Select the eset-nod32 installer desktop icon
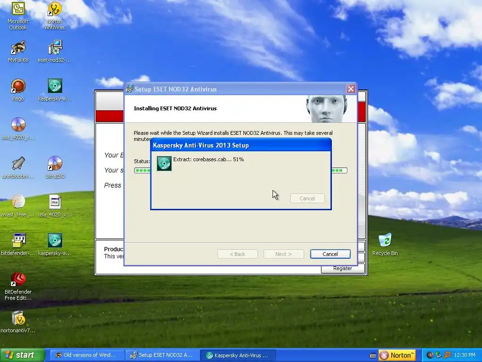This screenshot has width=482, height=362. click(55, 52)
